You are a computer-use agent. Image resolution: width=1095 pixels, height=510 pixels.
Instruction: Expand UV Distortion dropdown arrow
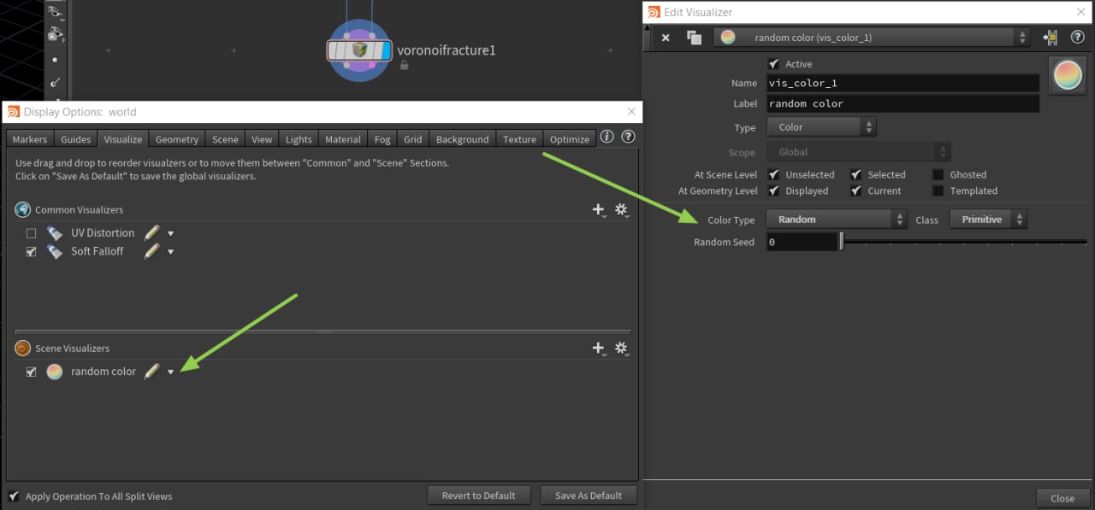tap(170, 233)
